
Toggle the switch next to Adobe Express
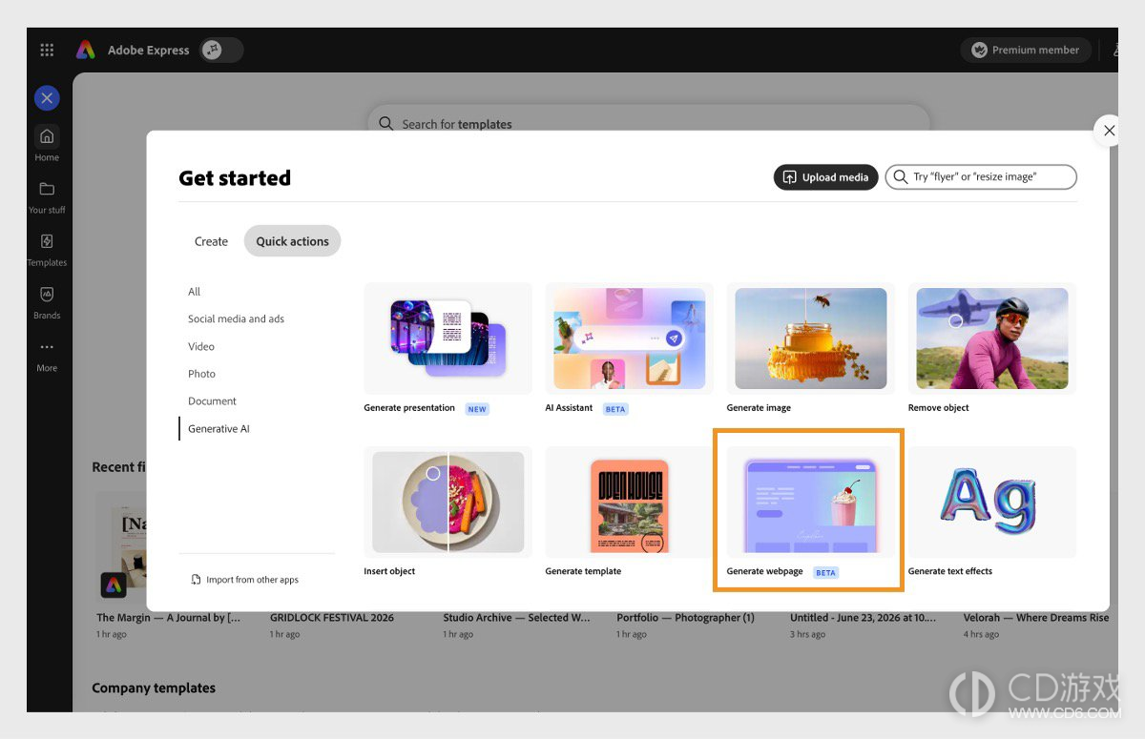pos(221,50)
